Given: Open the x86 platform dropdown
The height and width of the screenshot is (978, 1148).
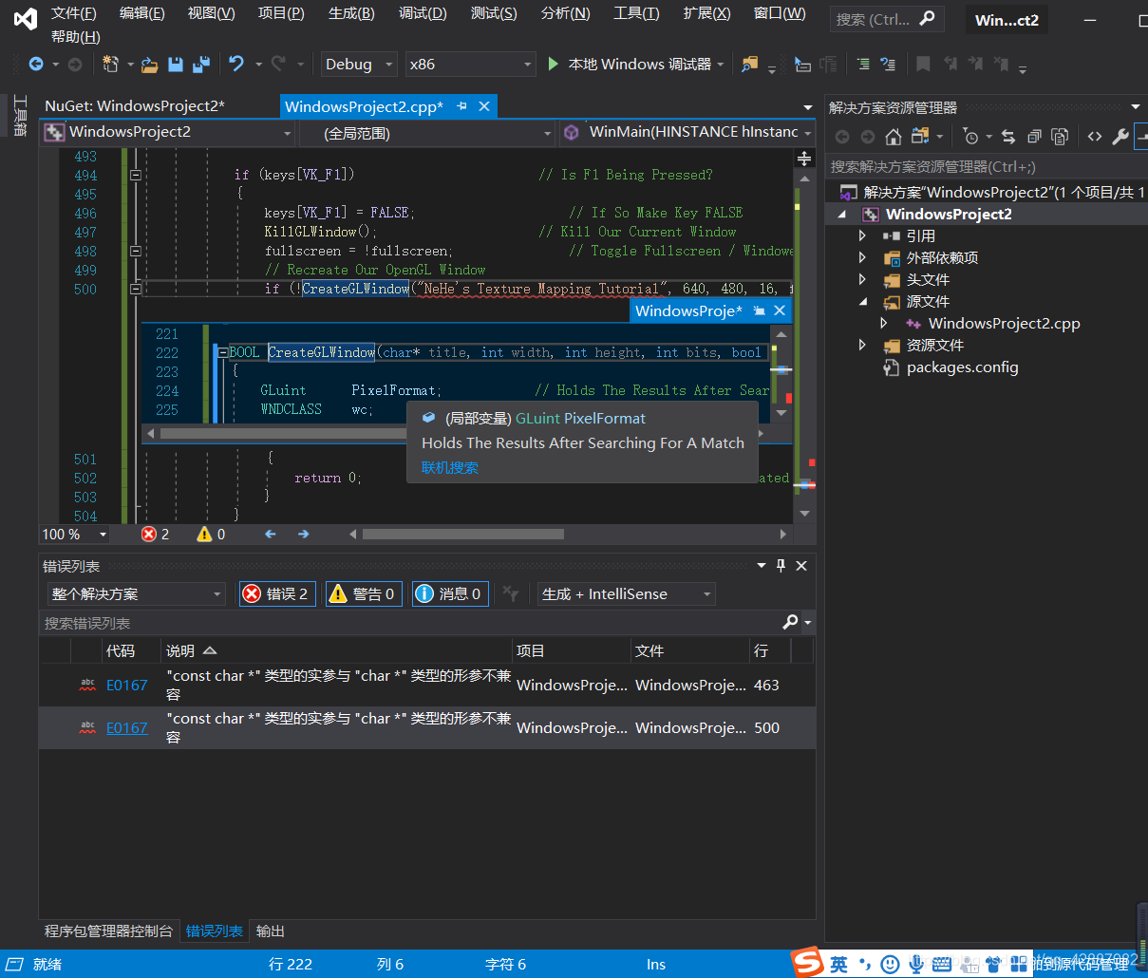Looking at the screenshot, I should click(471, 65).
